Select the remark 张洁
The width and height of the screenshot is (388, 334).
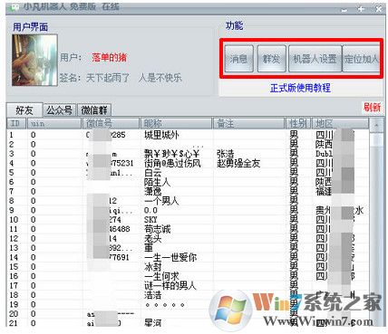click(226, 154)
